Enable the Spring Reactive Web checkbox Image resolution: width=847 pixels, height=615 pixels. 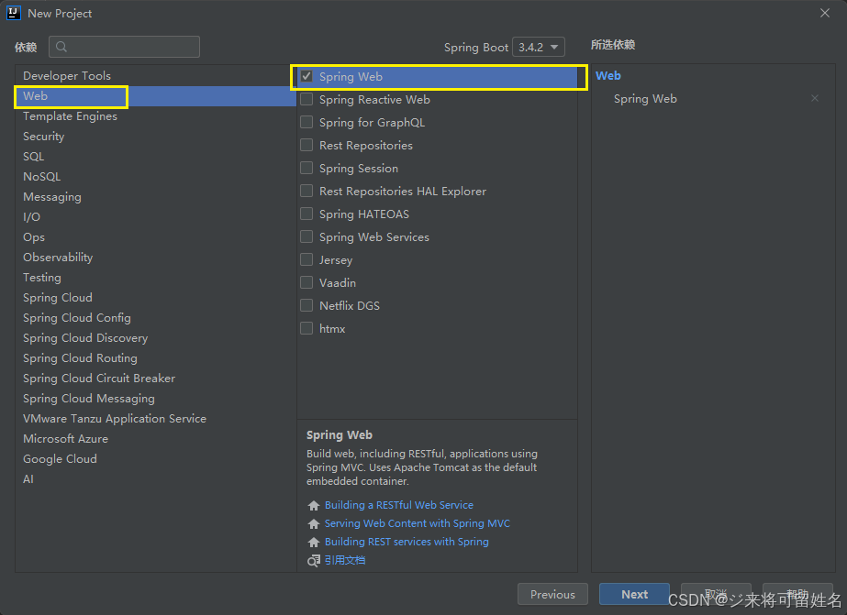[x=306, y=99]
